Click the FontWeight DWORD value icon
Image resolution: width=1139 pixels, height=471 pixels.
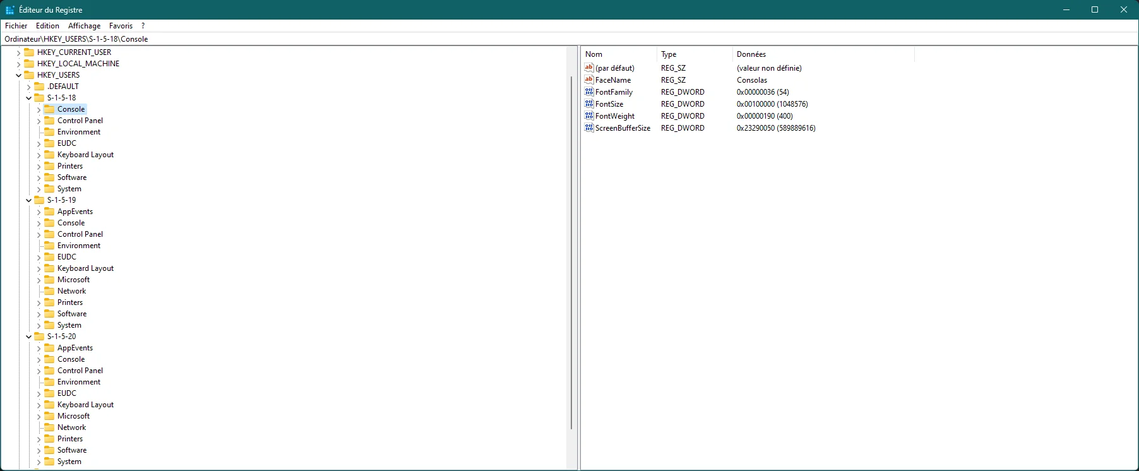coord(589,116)
